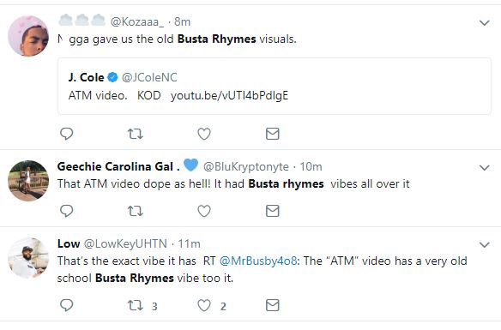Open the @MrBusby4o8 mention link

click(x=258, y=261)
